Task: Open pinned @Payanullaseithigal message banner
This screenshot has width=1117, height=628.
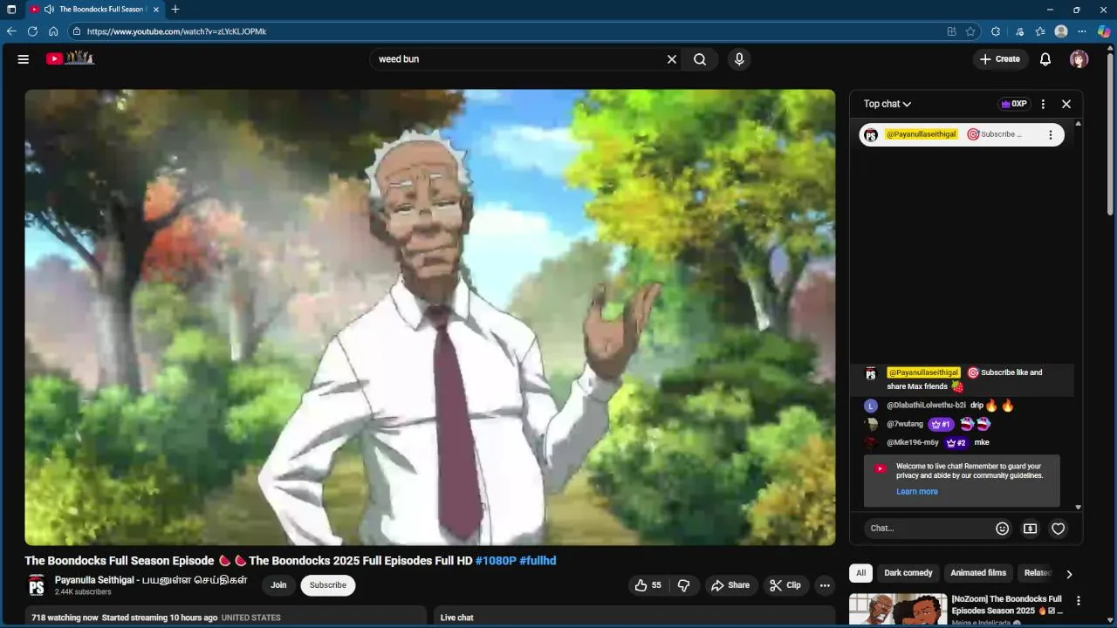Action: 962,134
